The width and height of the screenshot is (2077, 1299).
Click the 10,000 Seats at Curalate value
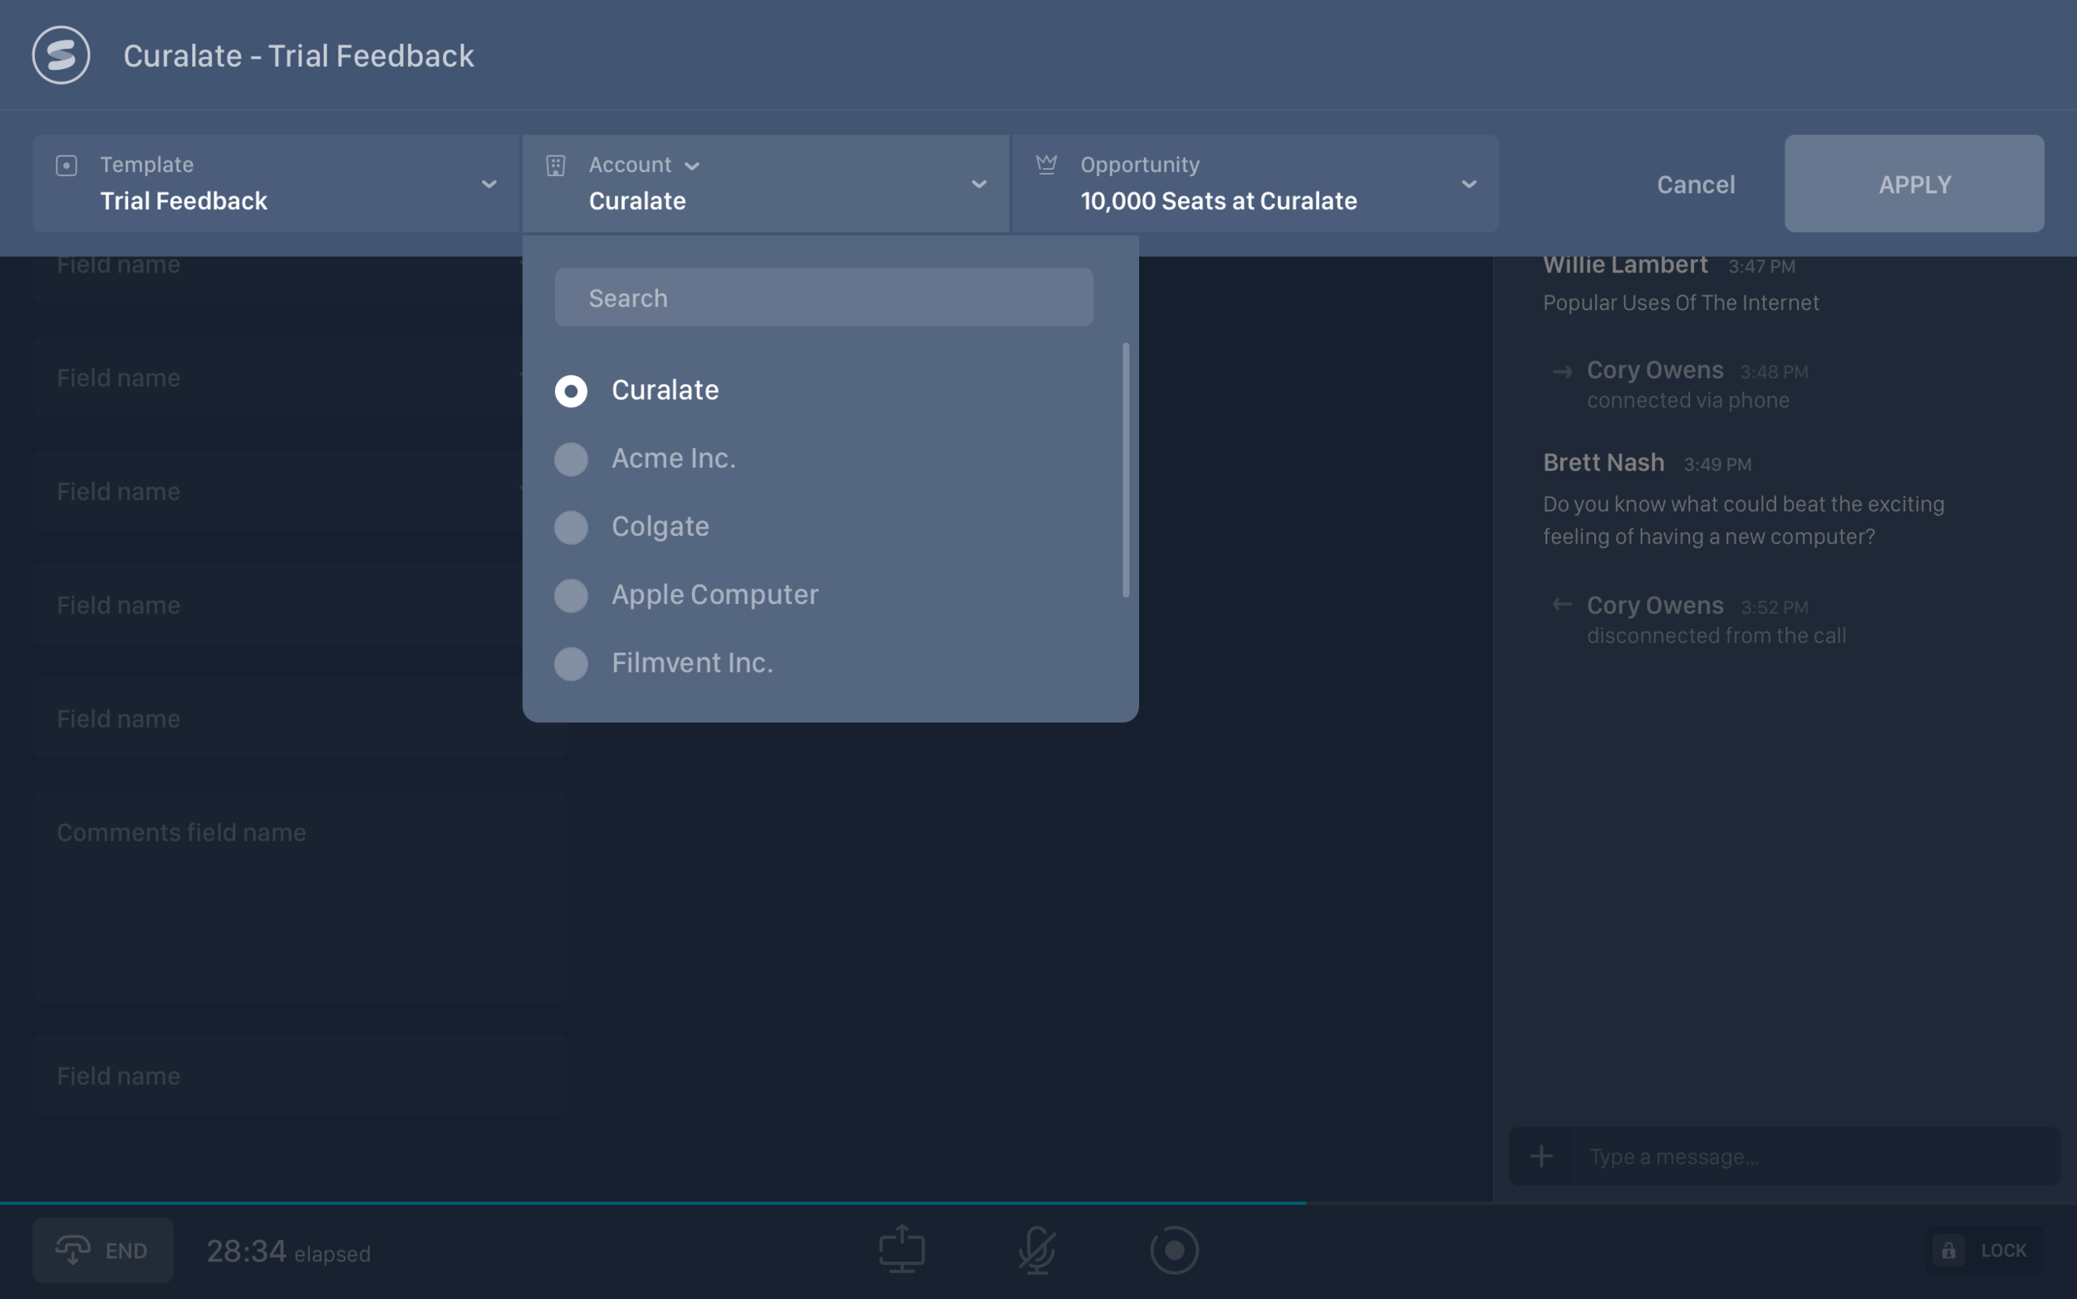click(x=1219, y=201)
